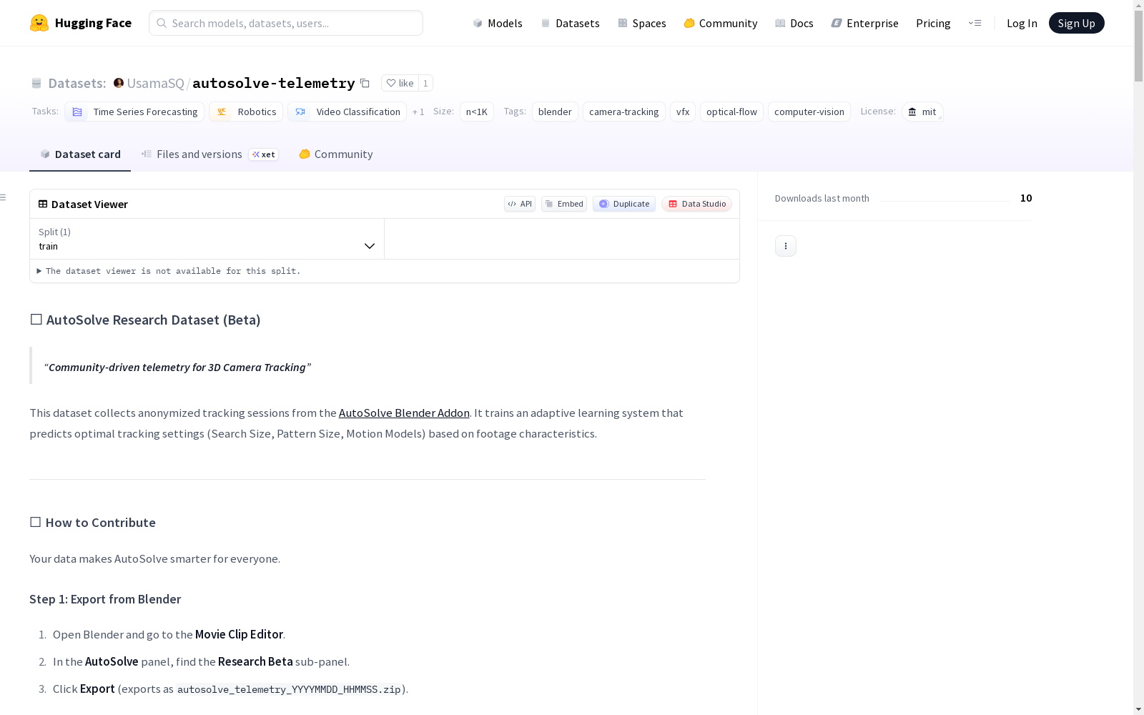
Task: Focus the search models, datasets, users field
Action: pyautogui.click(x=286, y=23)
